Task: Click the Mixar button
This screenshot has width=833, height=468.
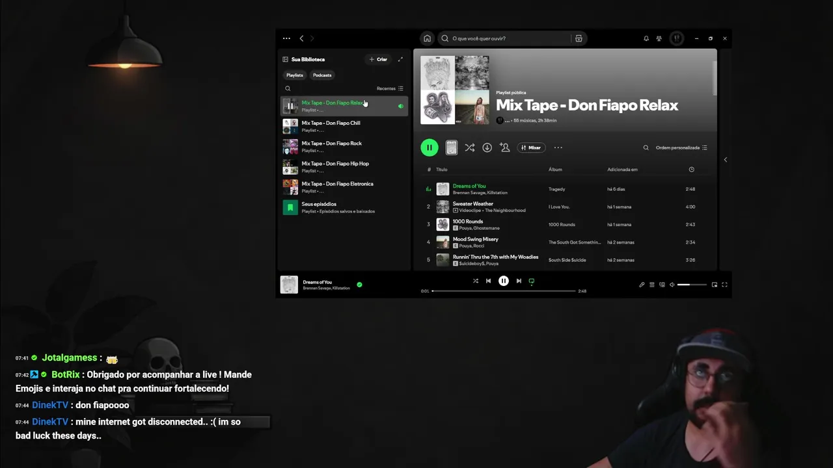Action: coord(531,148)
